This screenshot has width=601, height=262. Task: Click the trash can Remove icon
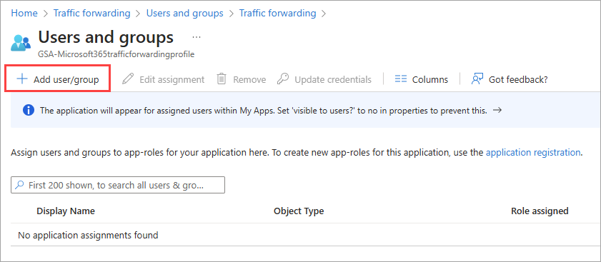tap(222, 79)
